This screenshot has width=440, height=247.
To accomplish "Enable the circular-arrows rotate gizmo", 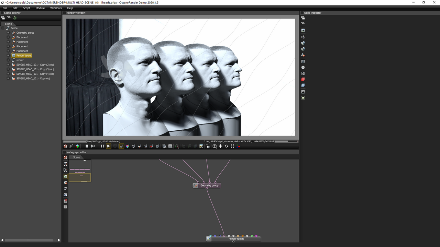I will 226,146.
